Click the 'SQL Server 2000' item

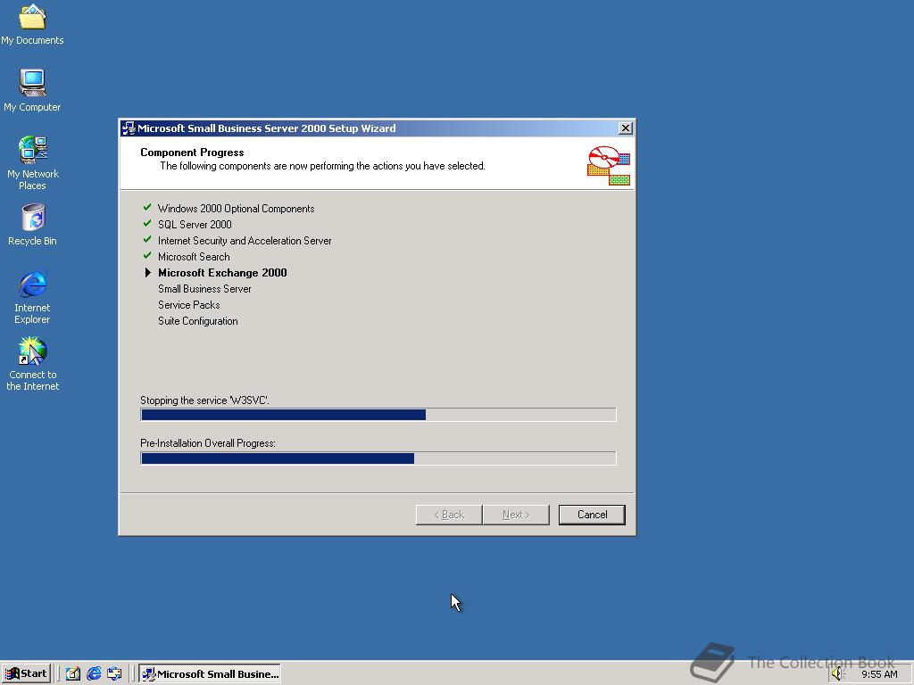[195, 224]
